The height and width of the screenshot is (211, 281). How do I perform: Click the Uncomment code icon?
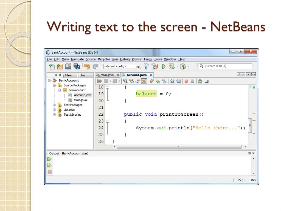tap(206, 82)
